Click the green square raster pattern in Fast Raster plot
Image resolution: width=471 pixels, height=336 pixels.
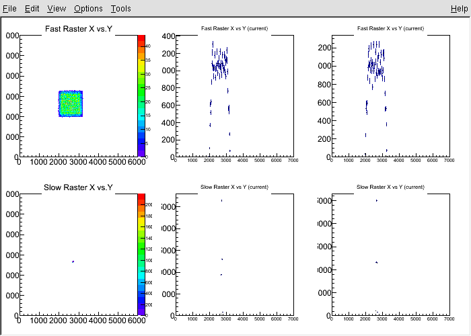[71, 103]
